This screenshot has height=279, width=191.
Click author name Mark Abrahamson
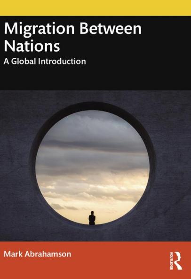tap(37, 254)
